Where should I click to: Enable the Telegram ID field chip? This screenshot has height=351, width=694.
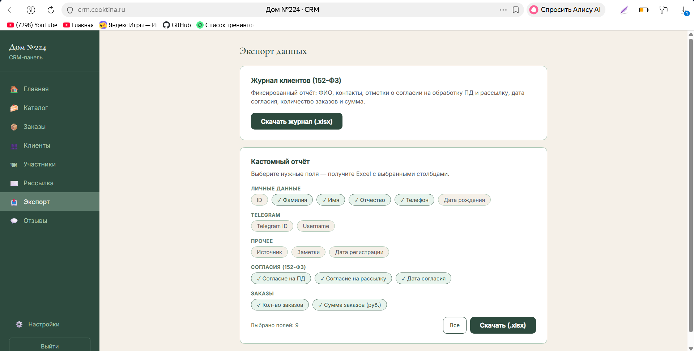point(272,226)
